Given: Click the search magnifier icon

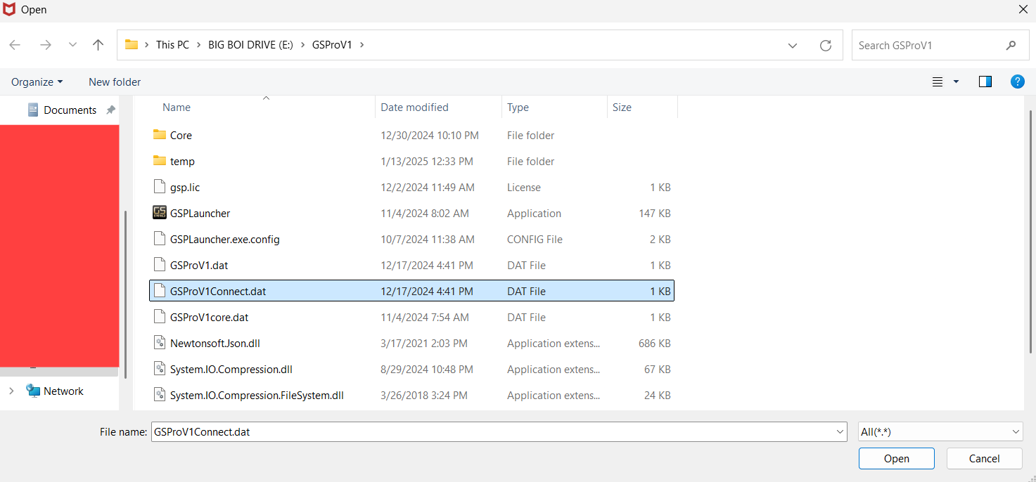Looking at the screenshot, I should (1011, 45).
